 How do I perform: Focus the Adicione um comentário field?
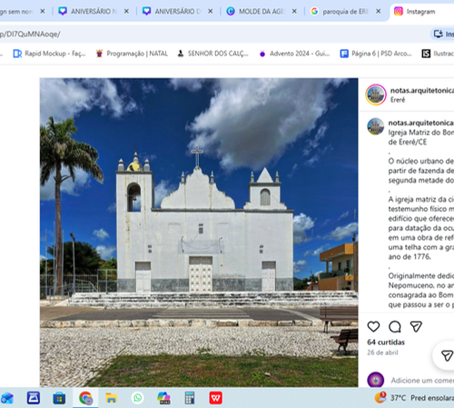point(422,380)
